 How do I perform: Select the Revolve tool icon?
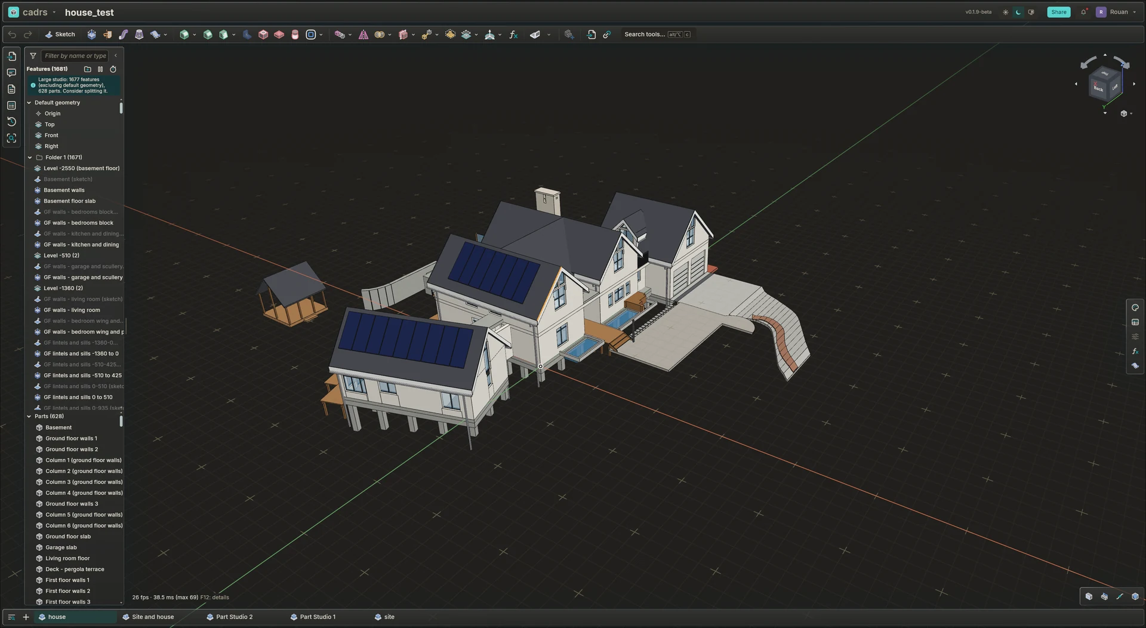pyautogui.click(x=107, y=35)
